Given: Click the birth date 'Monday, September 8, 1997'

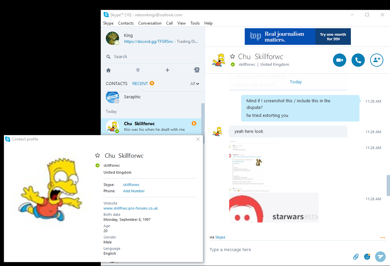Looking at the screenshot, I should tap(127, 220).
